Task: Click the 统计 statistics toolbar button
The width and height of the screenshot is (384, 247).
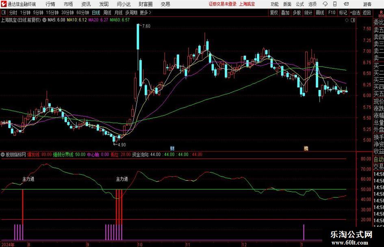Action: (308, 13)
